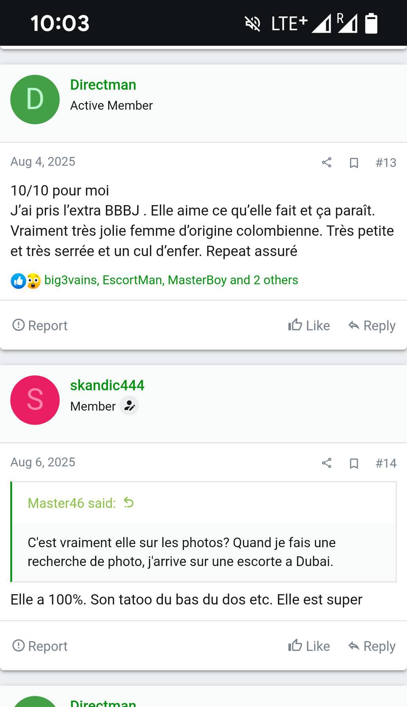
Task: View who reacted: big3vains, EscortMan, MasterBoy list
Action: (171, 280)
